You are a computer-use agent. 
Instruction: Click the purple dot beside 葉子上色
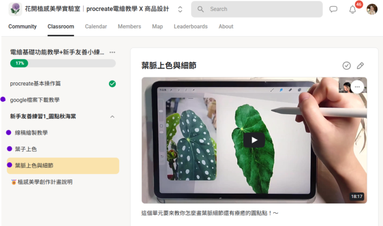pos(10,149)
